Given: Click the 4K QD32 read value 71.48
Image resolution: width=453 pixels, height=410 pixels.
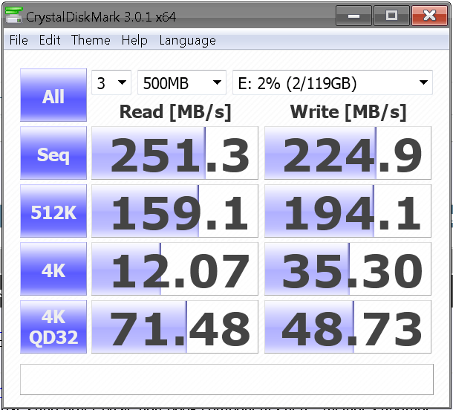Looking at the screenshot, I should coord(175,327).
